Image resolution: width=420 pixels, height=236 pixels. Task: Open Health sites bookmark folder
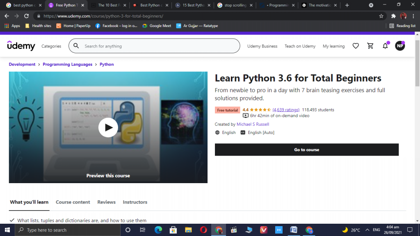click(x=38, y=26)
